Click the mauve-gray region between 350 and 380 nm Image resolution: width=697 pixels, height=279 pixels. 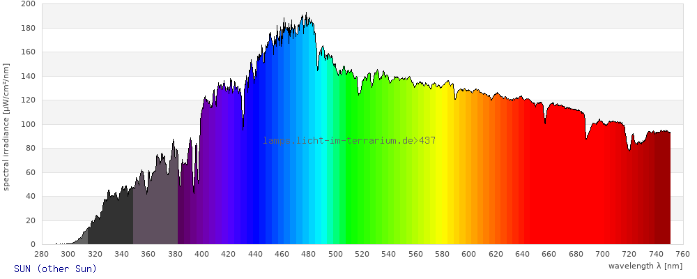tap(155, 209)
